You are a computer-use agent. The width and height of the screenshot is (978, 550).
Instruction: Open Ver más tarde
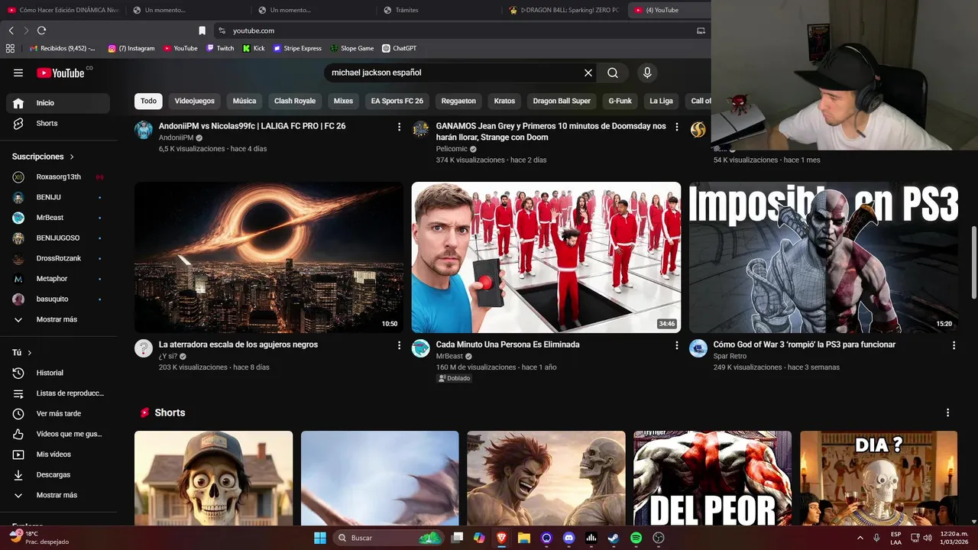tap(58, 413)
